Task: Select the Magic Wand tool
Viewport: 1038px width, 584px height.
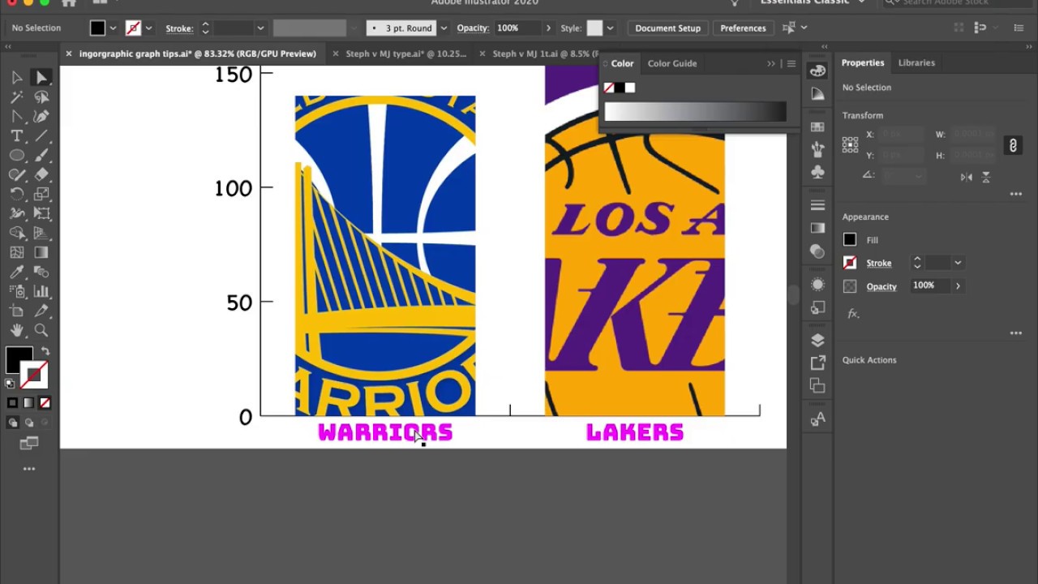Action: click(17, 97)
